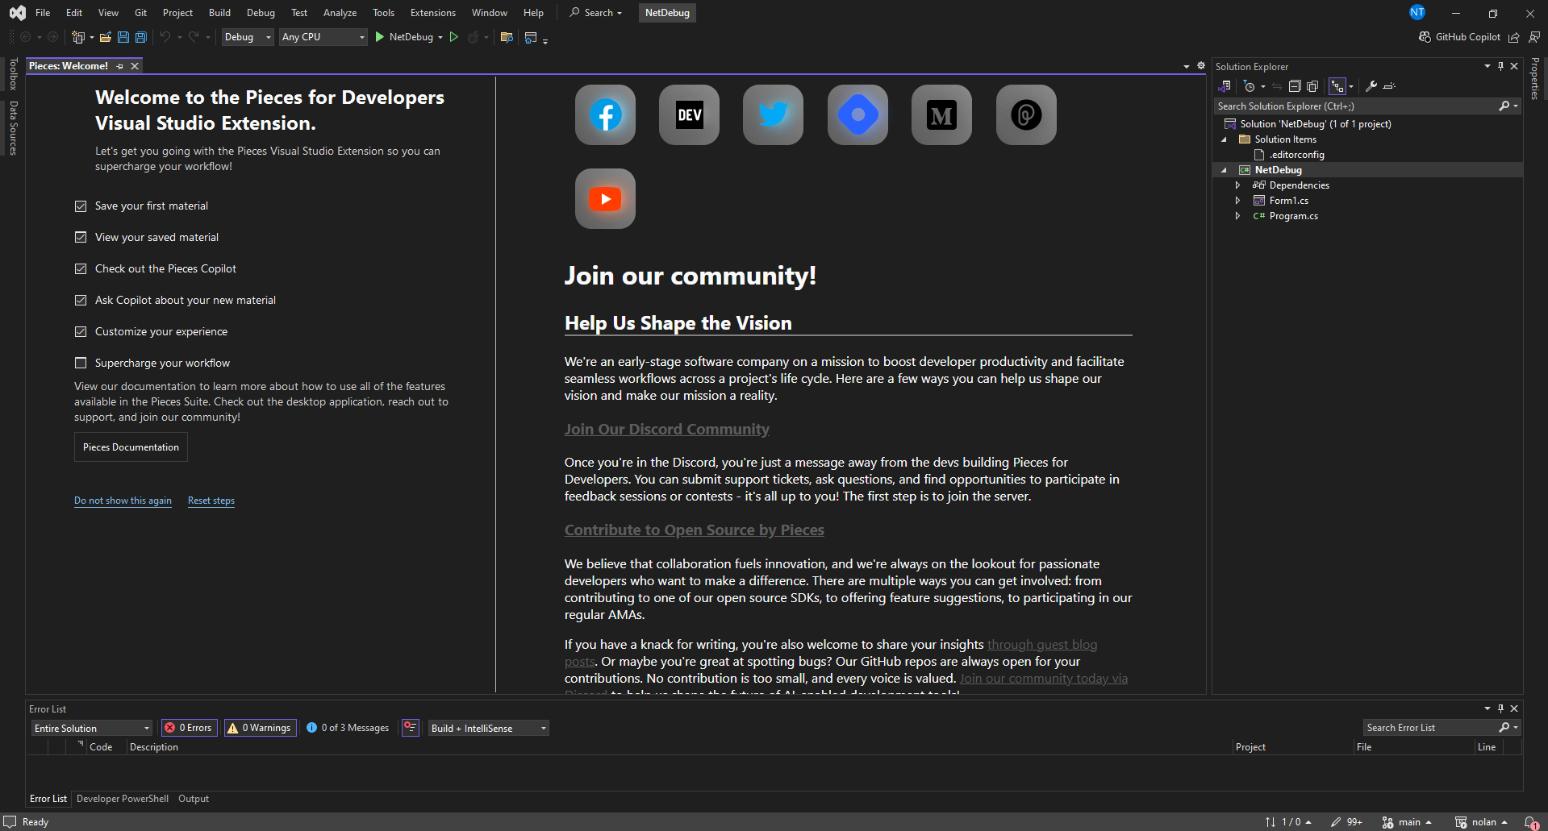Click the Save All toolbar icon
The image size is (1548, 831).
click(x=140, y=37)
